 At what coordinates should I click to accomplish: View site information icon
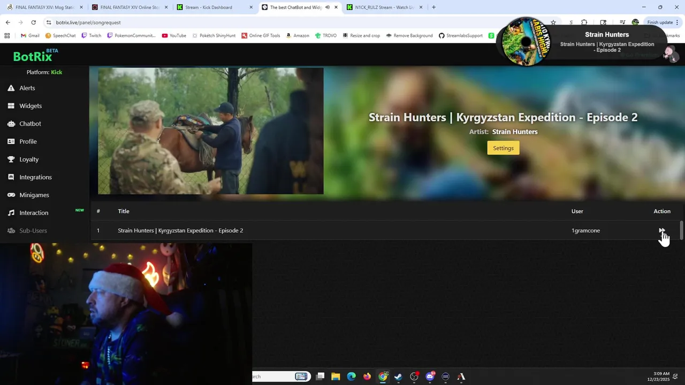pyautogui.click(x=49, y=22)
